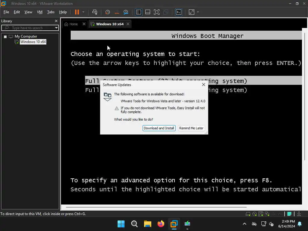
Task: Click the OneDrive cloud tray icon
Action: point(254,224)
